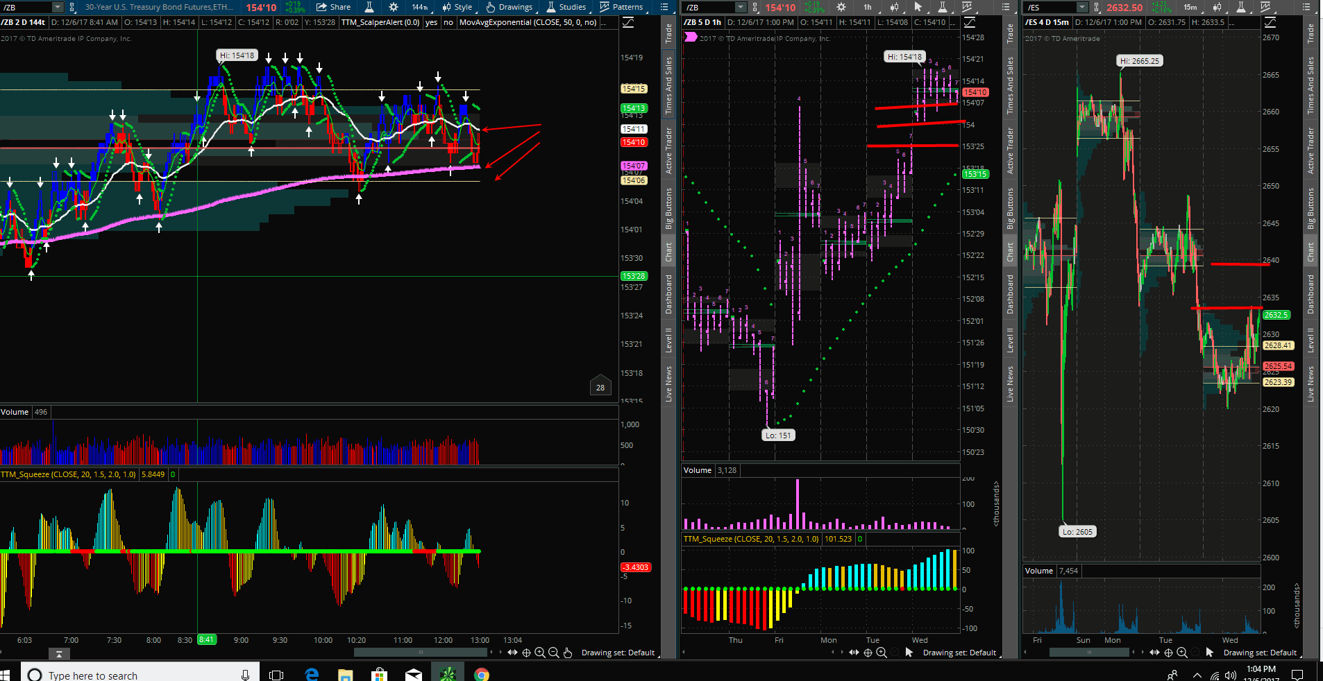
Task: Open Times And Sales tab beside left chart
Action: pyautogui.click(x=668, y=85)
